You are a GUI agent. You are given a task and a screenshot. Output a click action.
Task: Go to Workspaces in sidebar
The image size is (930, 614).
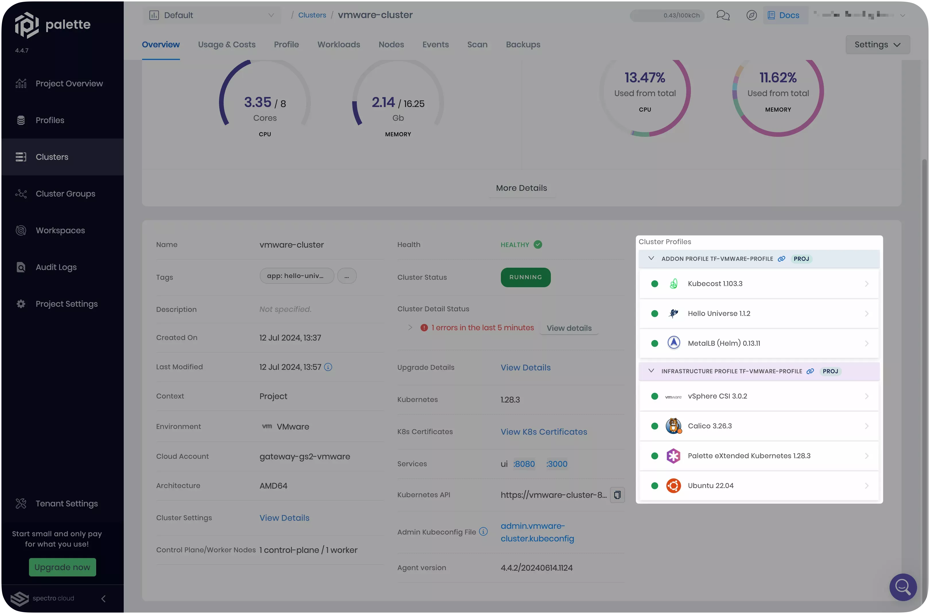[x=63, y=231]
